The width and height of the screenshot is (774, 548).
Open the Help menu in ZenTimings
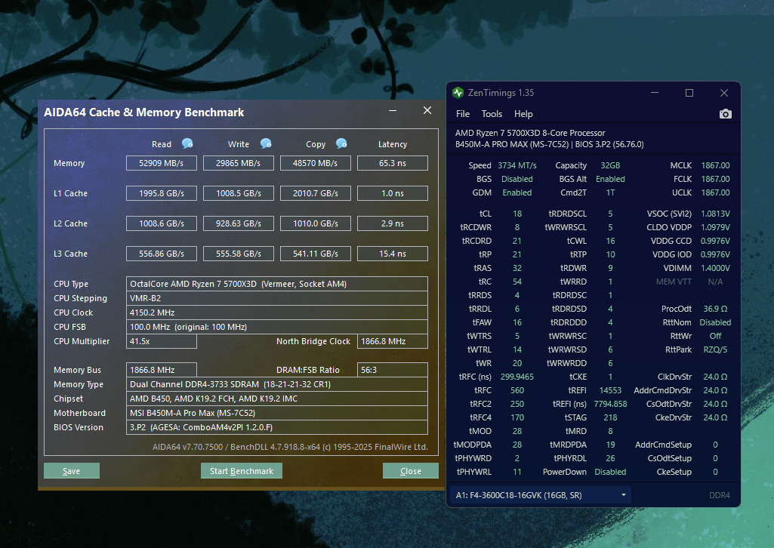click(x=523, y=114)
